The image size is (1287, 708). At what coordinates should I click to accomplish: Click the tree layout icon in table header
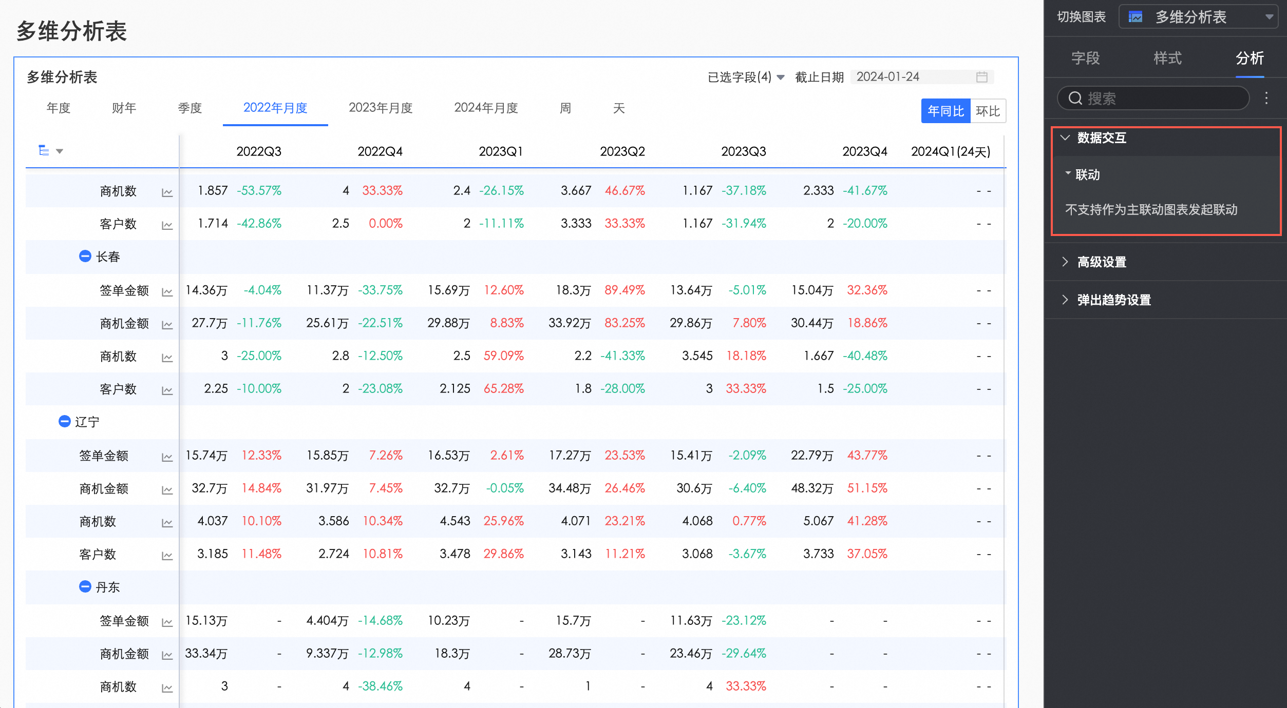click(44, 150)
